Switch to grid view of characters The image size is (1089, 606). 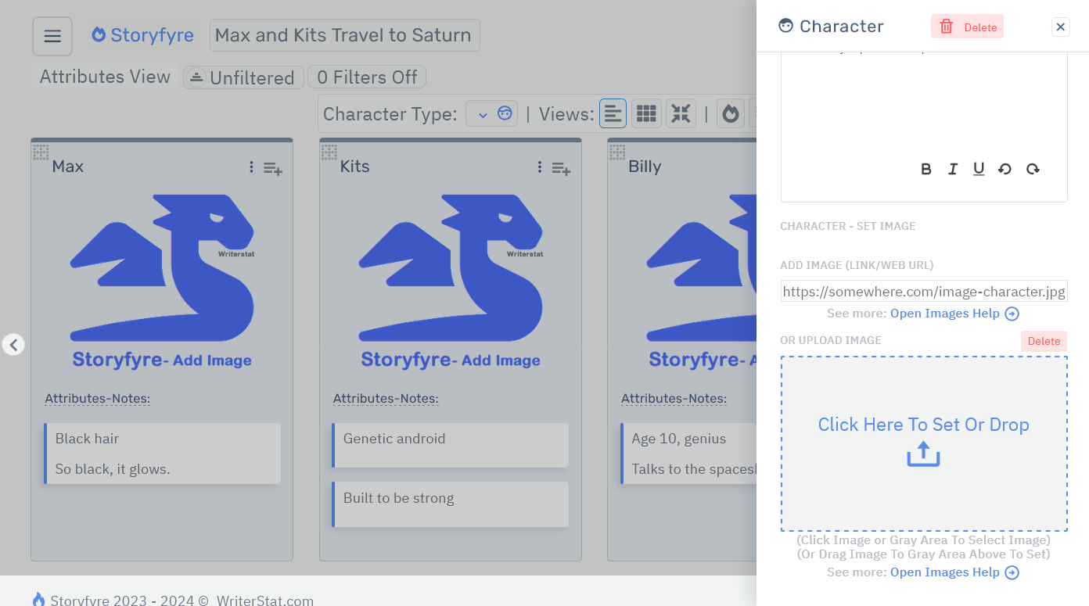tap(646, 113)
